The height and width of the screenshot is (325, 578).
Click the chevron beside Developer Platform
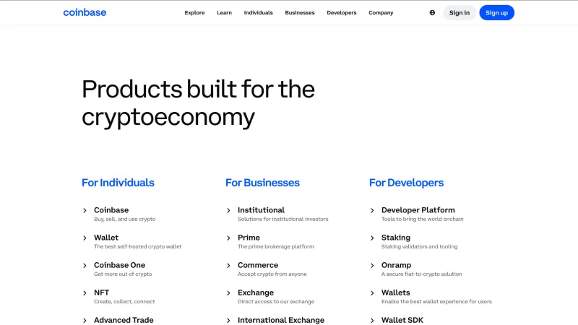point(372,210)
